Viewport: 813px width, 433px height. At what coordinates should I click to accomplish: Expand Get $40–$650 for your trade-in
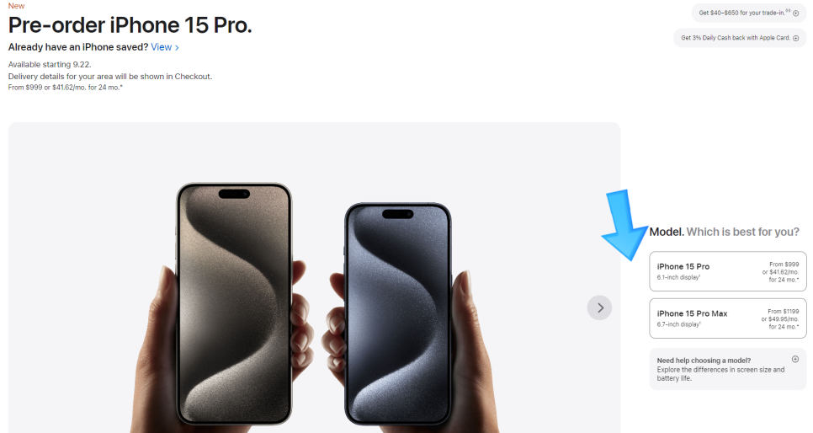coord(749,13)
